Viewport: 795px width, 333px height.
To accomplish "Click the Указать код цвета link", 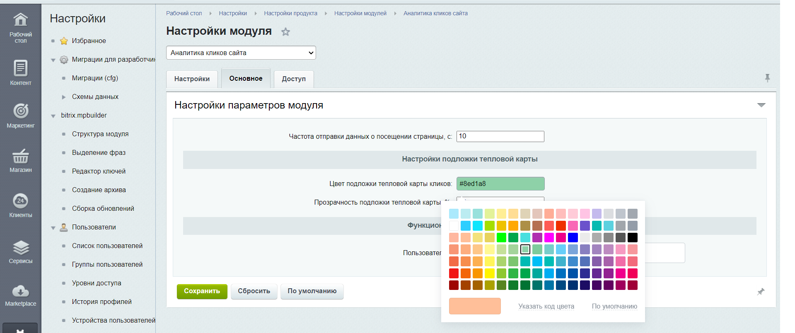I will point(546,306).
